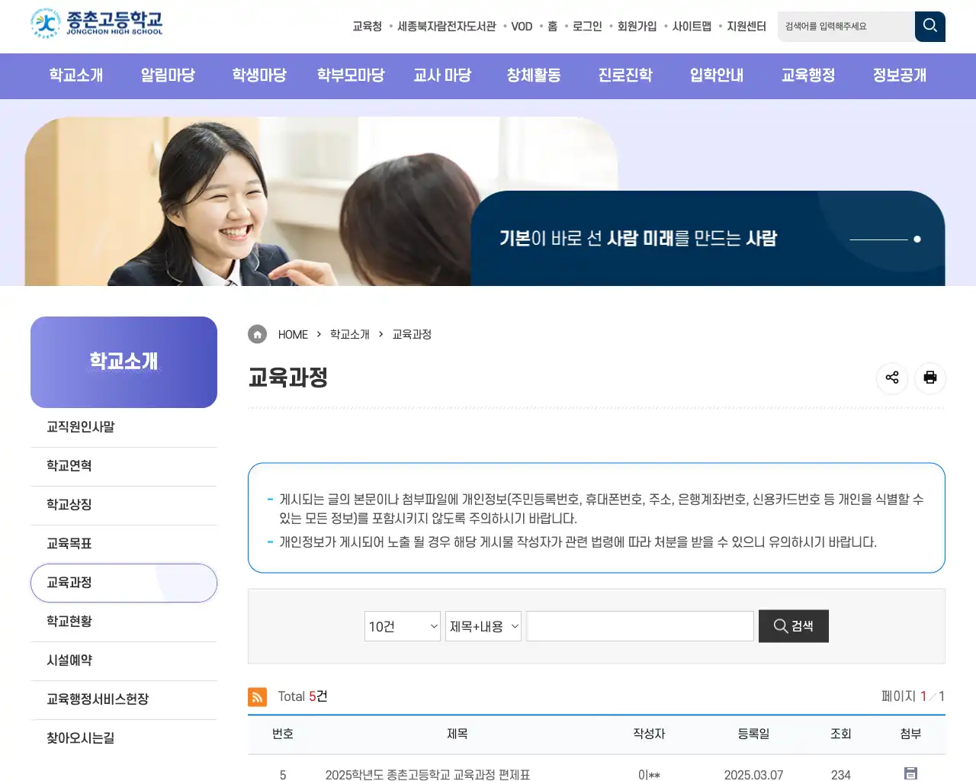Image resolution: width=976 pixels, height=781 pixels.
Task: Select 교육과정 in sidebar
Action: coord(124,583)
